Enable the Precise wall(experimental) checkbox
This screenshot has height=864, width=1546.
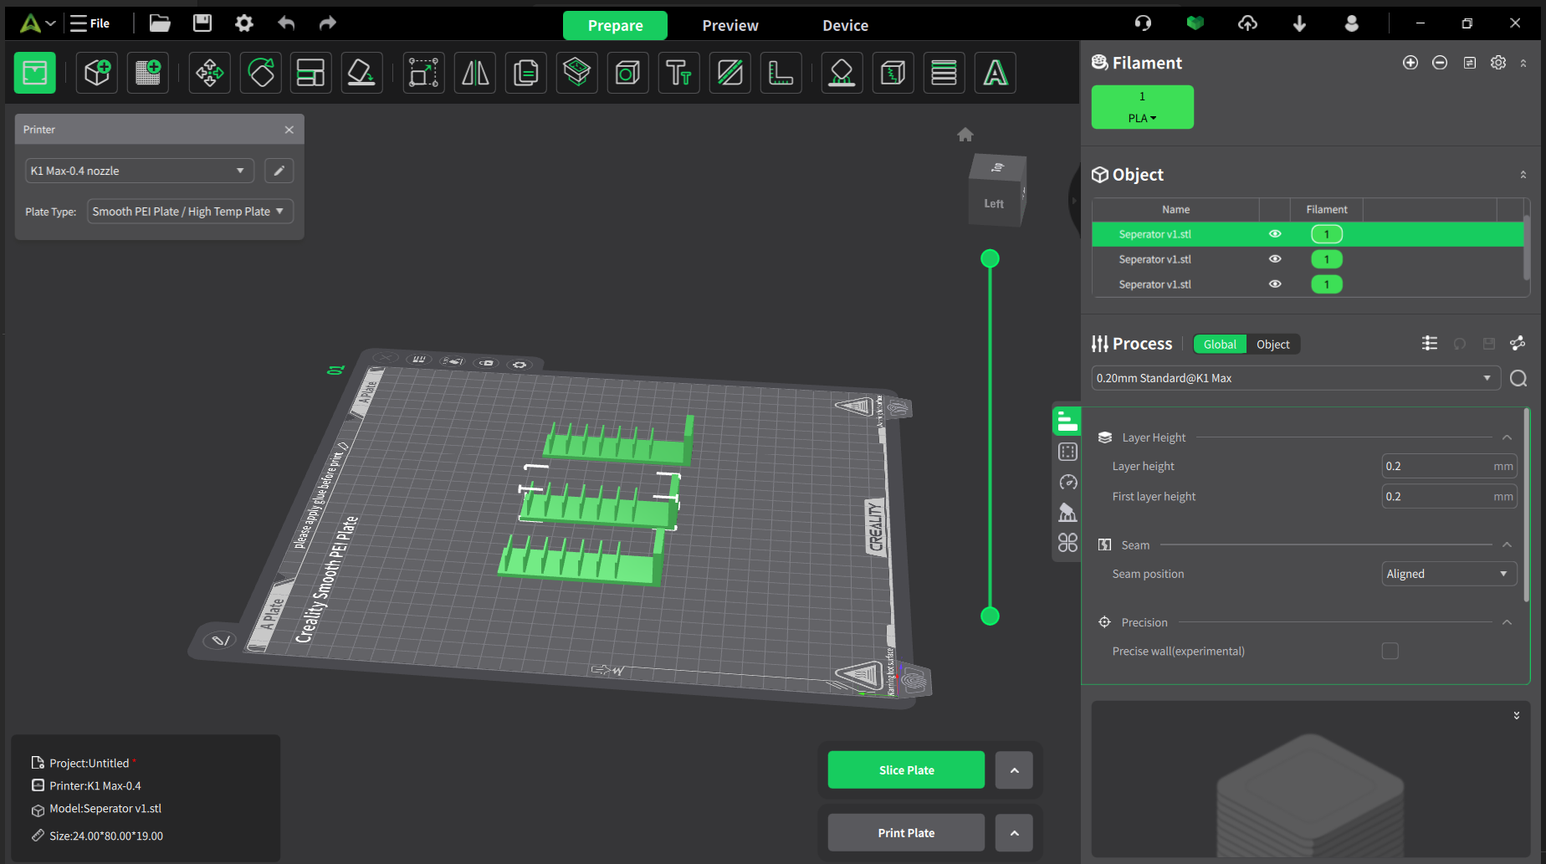pyautogui.click(x=1390, y=652)
